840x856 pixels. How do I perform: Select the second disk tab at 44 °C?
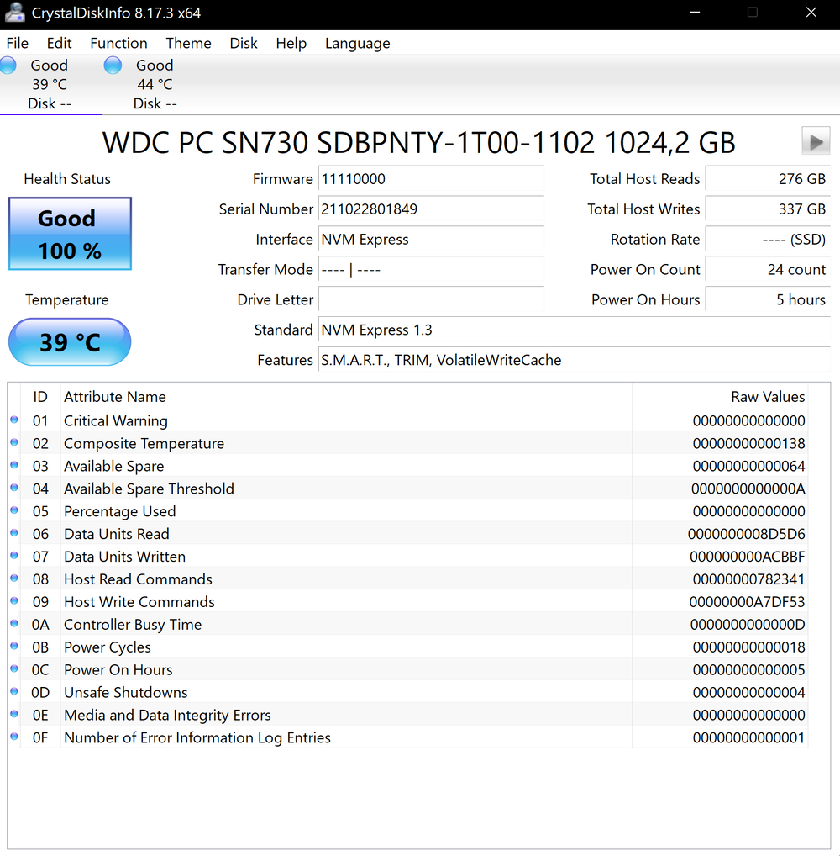click(155, 84)
